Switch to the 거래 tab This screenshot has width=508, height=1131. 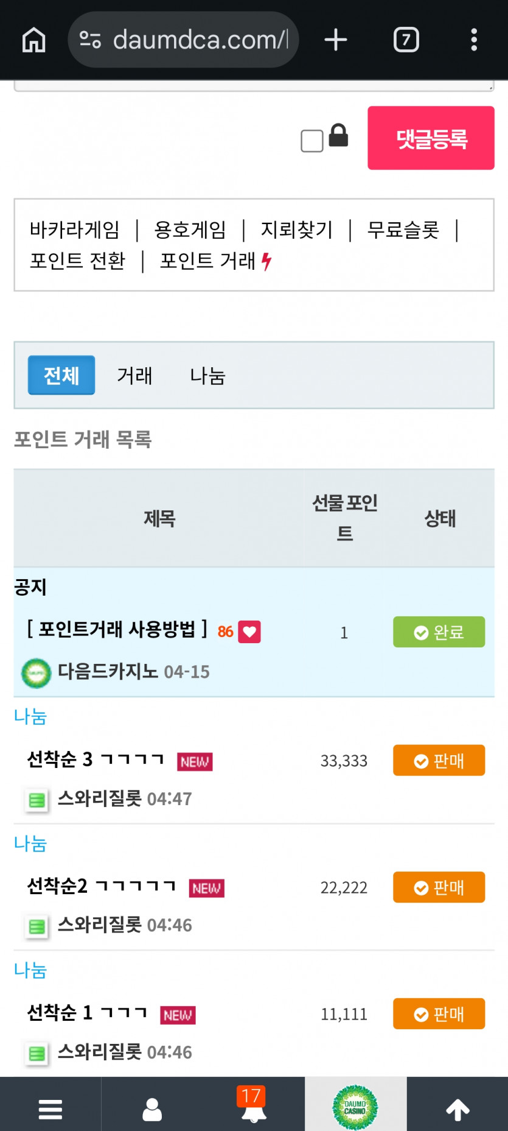(x=134, y=376)
